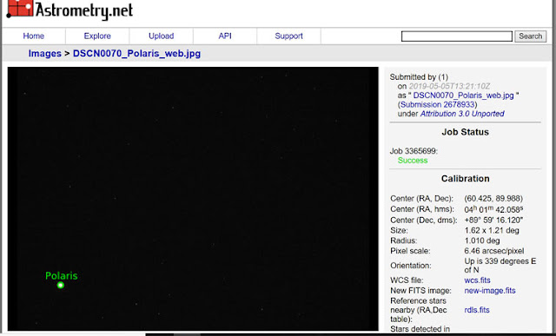Focus the search text field
The image size is (556, 336).
click(x=457, y=36)
